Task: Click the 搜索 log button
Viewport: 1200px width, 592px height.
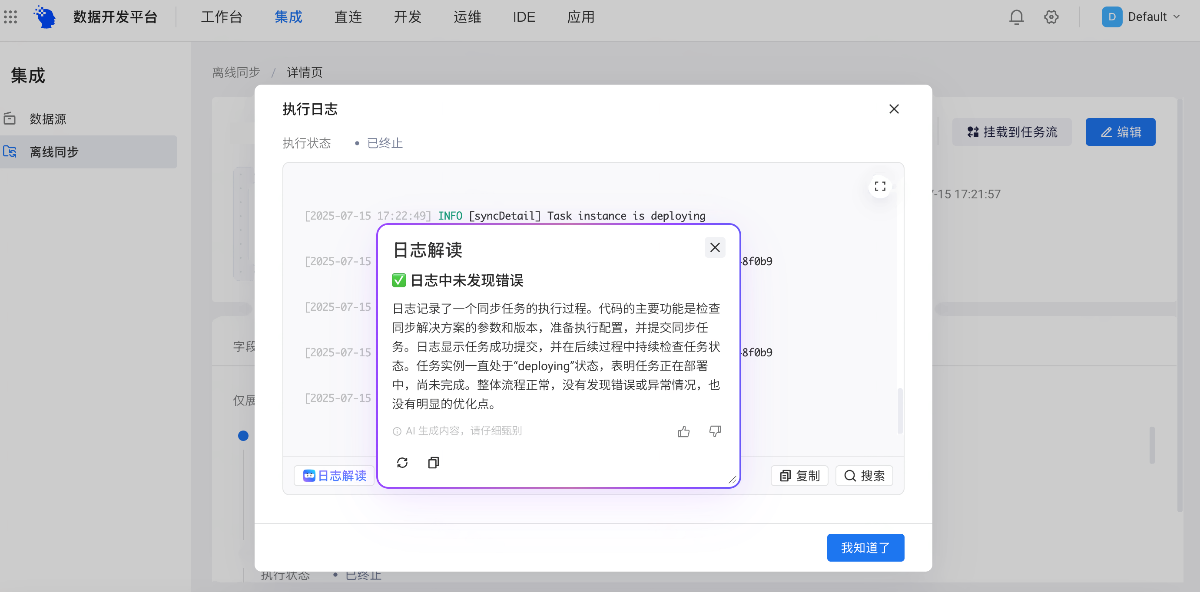Action: [x=864, y=476]
